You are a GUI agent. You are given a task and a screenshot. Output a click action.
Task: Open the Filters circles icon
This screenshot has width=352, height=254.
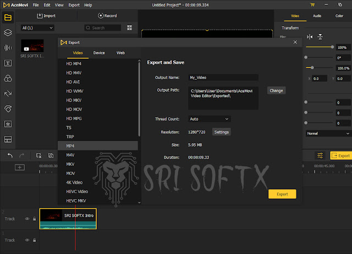[x=8, y=78]
